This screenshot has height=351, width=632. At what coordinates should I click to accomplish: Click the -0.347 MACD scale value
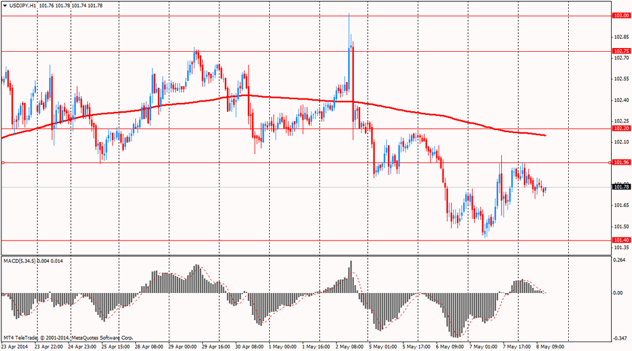pos(621,338)
